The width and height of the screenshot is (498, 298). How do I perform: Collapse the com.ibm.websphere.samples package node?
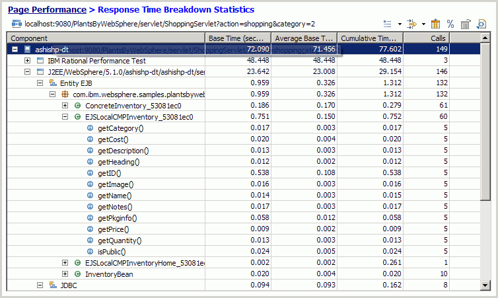pos(52,94)
